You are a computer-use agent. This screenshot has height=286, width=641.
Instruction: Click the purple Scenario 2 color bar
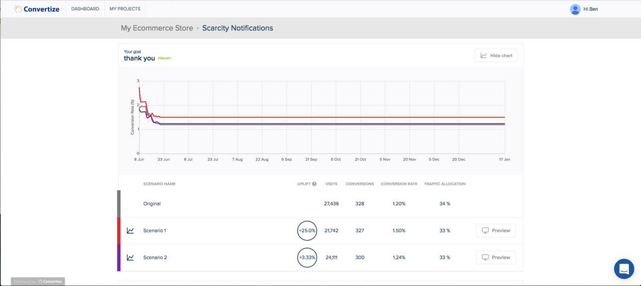click(119, 257)
